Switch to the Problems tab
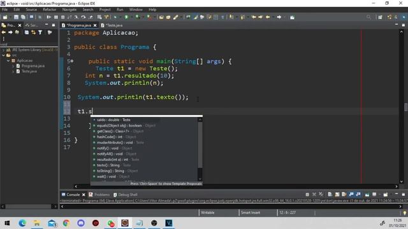 (x=99, y=195)
